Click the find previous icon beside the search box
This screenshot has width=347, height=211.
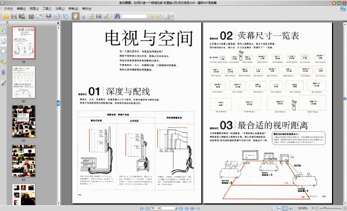[x=152, y=16]
